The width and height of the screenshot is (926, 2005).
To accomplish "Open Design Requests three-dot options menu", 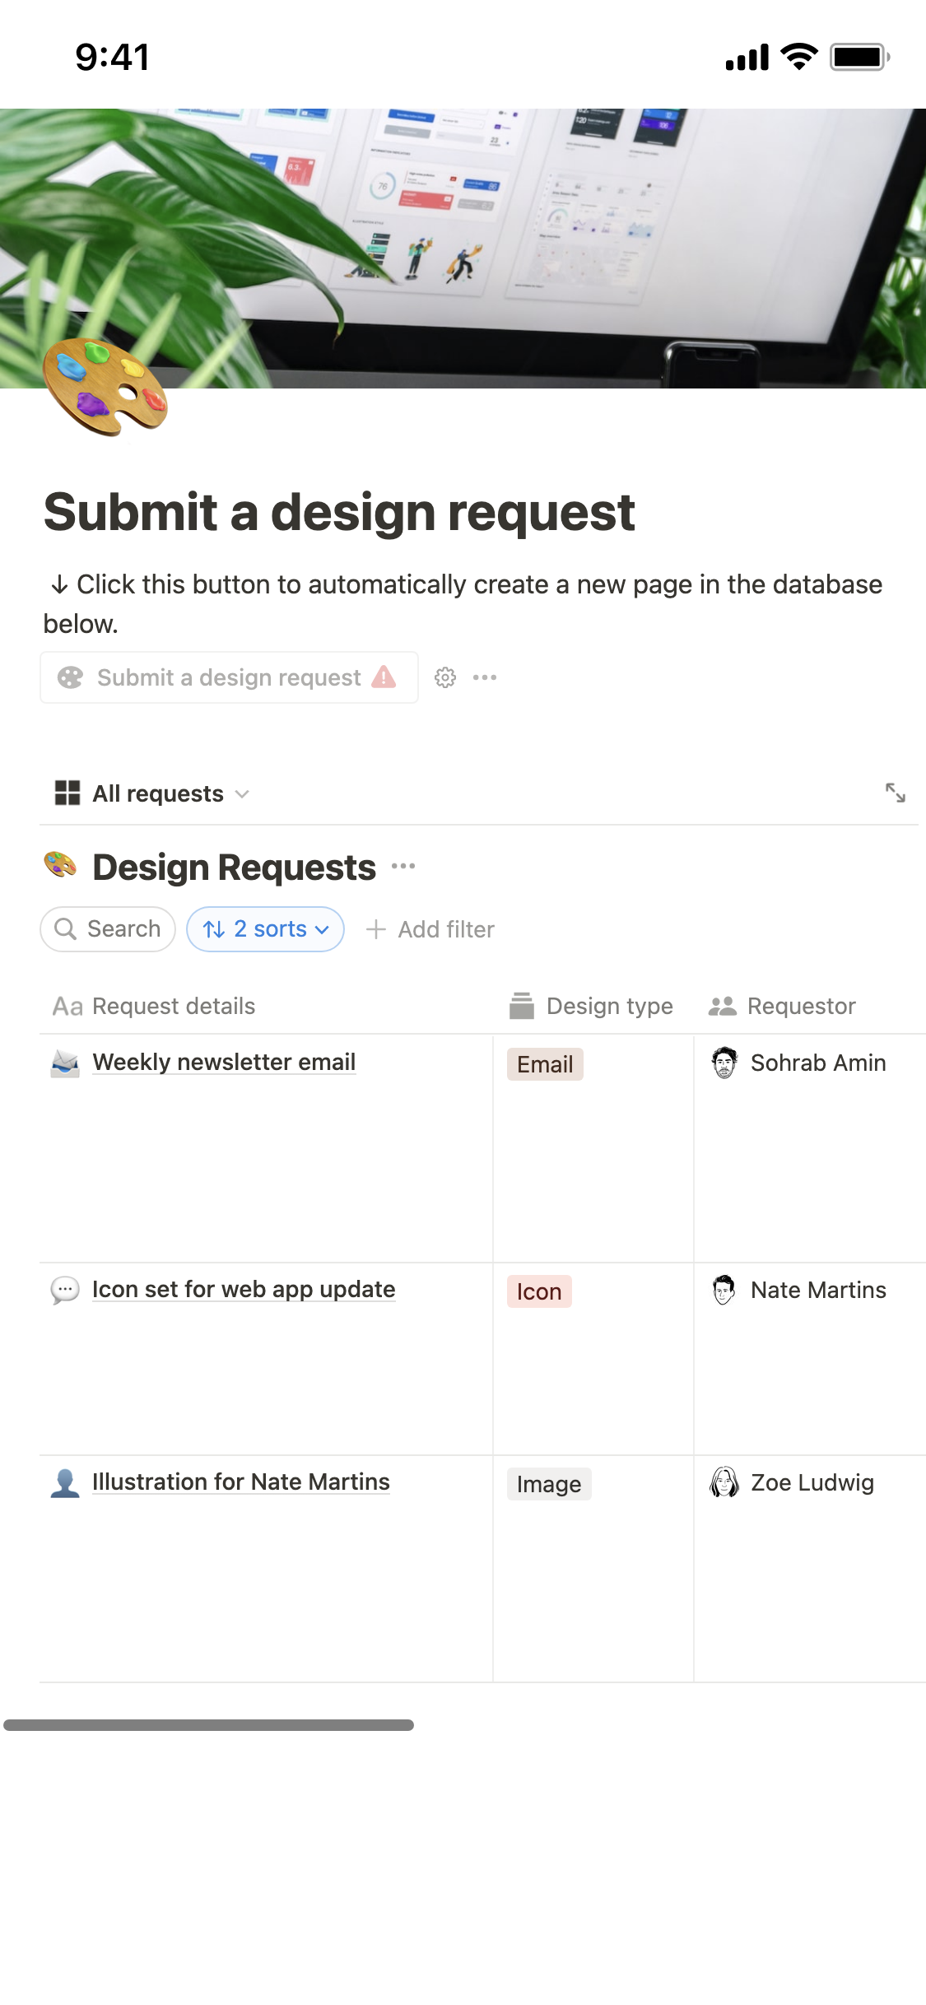I will 403,867.
